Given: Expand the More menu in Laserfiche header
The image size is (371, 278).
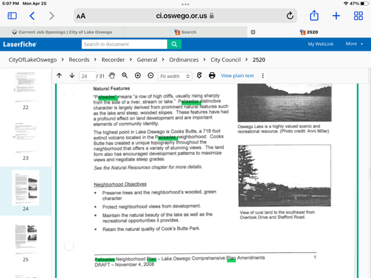Looking at the screenshot, I should [354, 44].
